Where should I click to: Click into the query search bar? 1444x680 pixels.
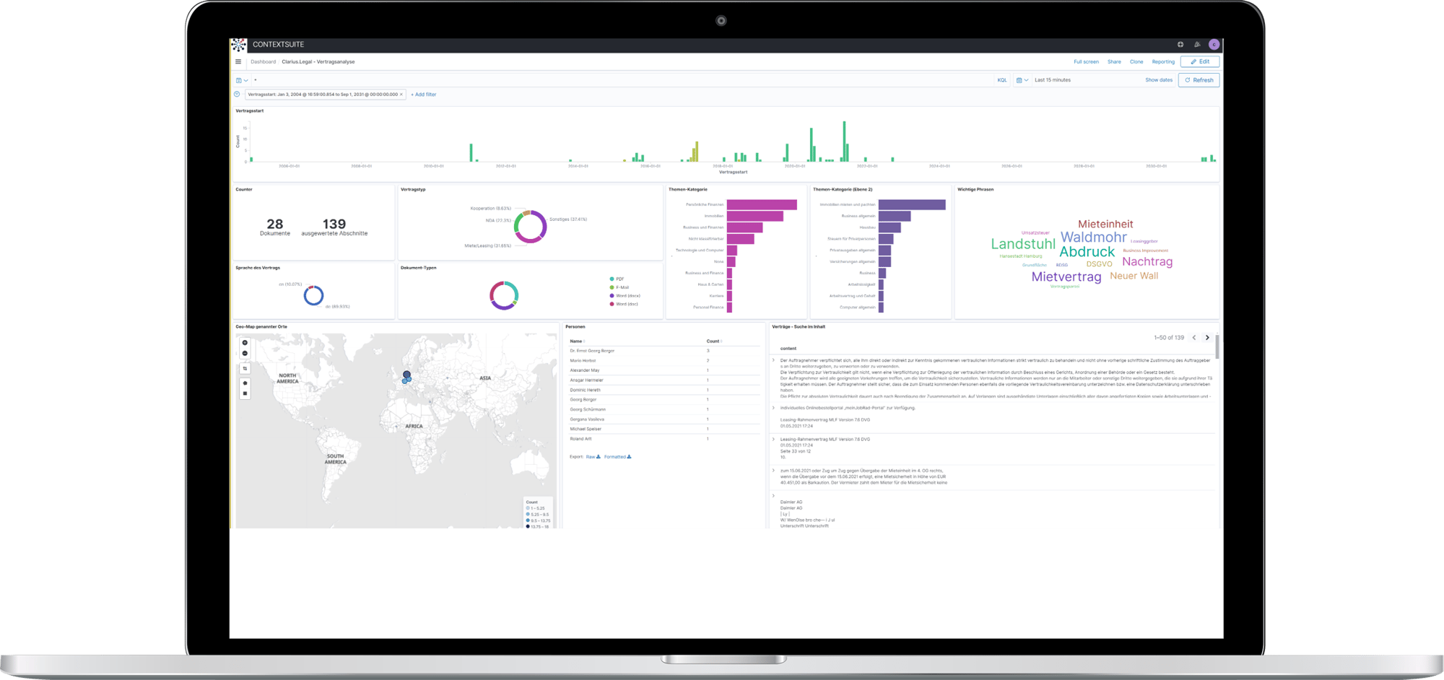click(621, 80)
